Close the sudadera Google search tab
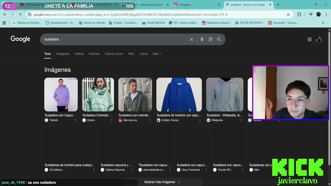The height and width of the screenshot is (186, 331). point(270,5)
